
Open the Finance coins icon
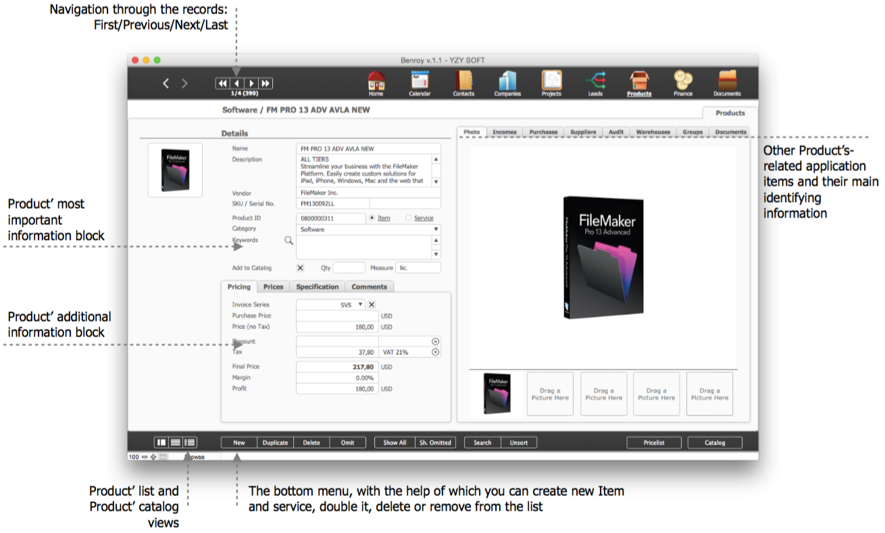pos(682,81)
